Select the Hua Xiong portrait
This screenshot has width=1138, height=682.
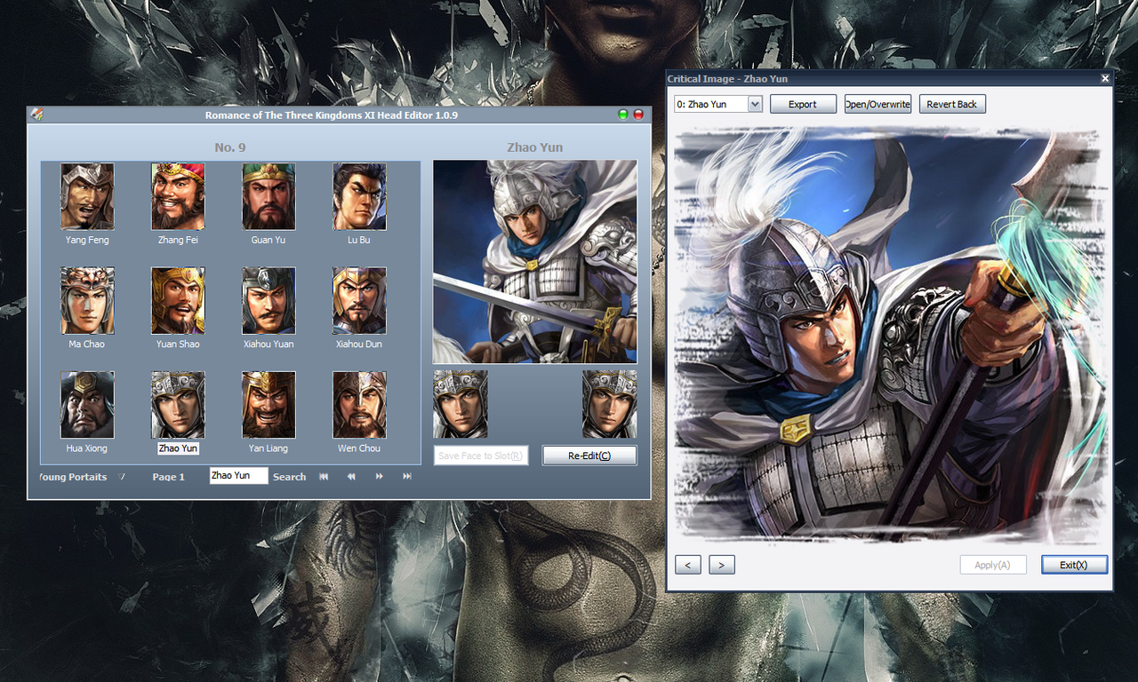click(87, 405)
